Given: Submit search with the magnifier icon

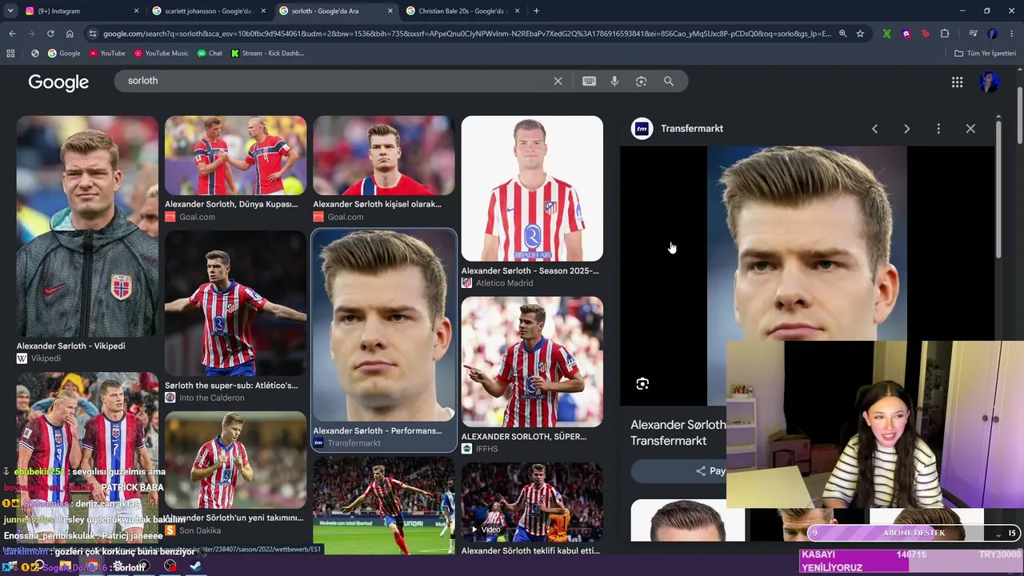Looking at the screenshot, I should [669, 81].
